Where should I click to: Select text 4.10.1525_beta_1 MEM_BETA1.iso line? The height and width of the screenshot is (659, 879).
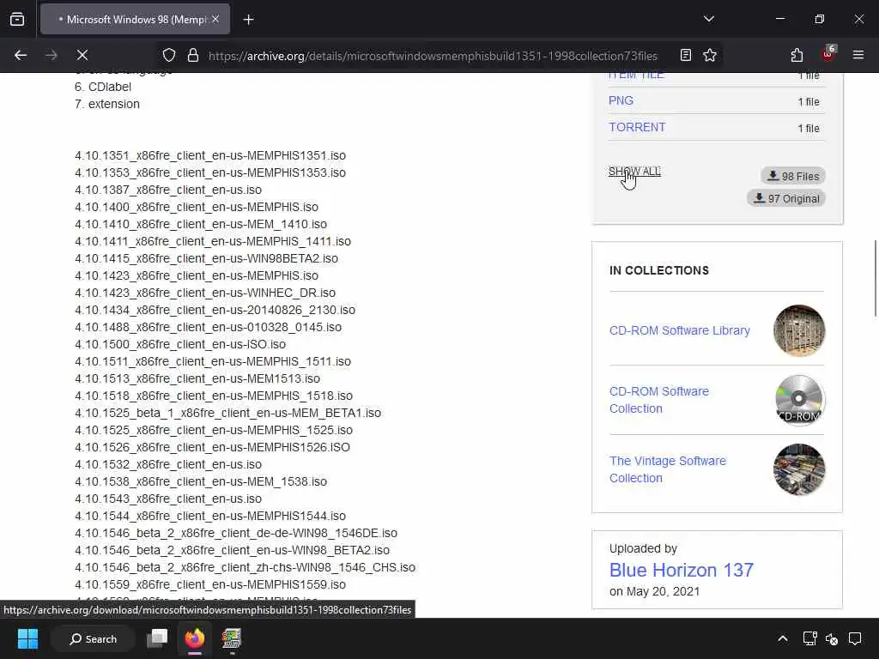(x=227, y=413)
